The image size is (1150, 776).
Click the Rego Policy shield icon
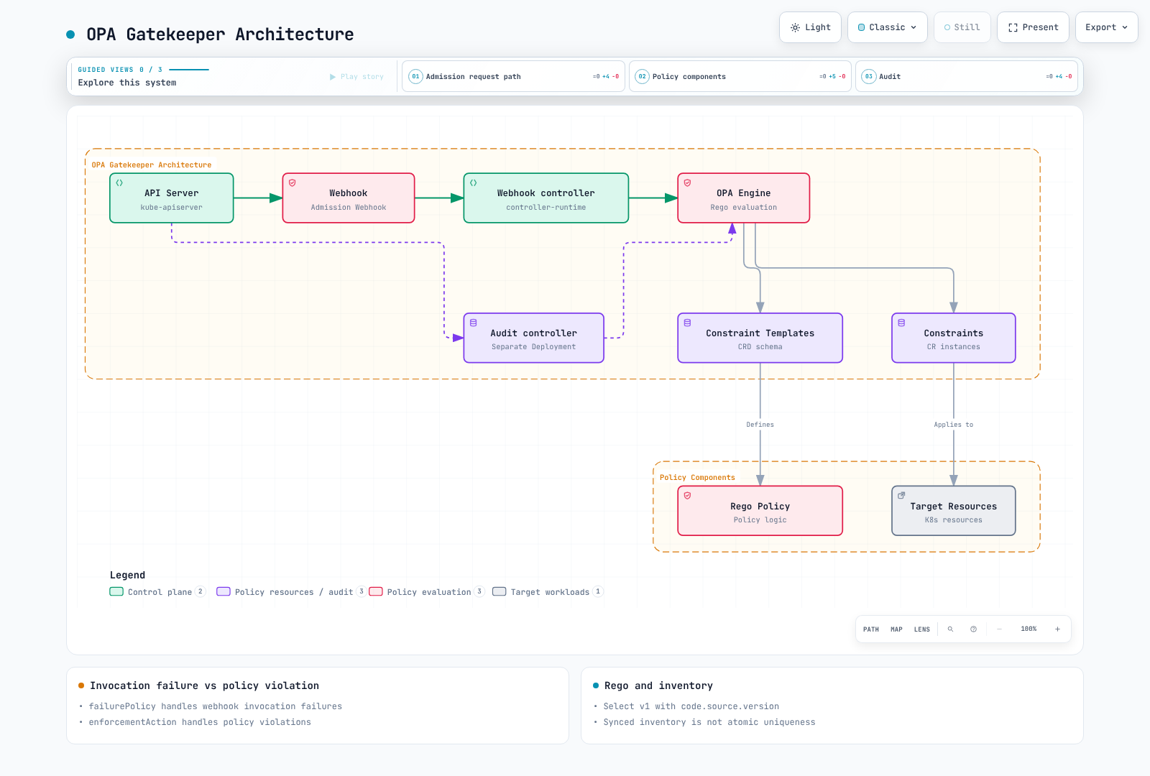(688, 496)
